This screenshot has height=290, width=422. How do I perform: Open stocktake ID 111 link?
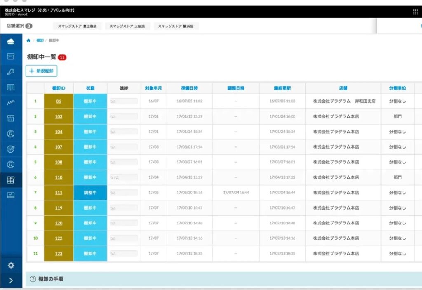pos(59,193)
